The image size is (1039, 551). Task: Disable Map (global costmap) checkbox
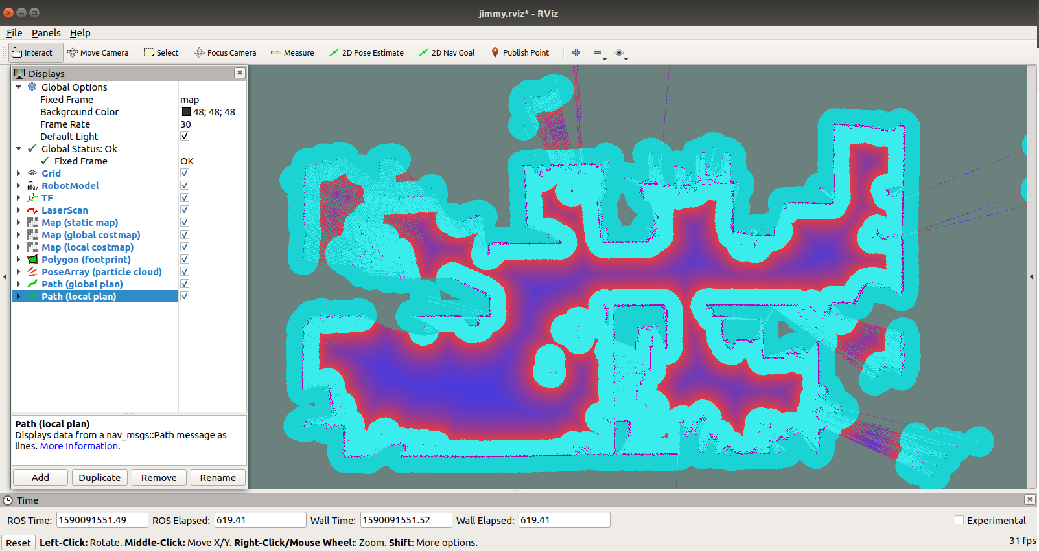click(x=185, y=234)
